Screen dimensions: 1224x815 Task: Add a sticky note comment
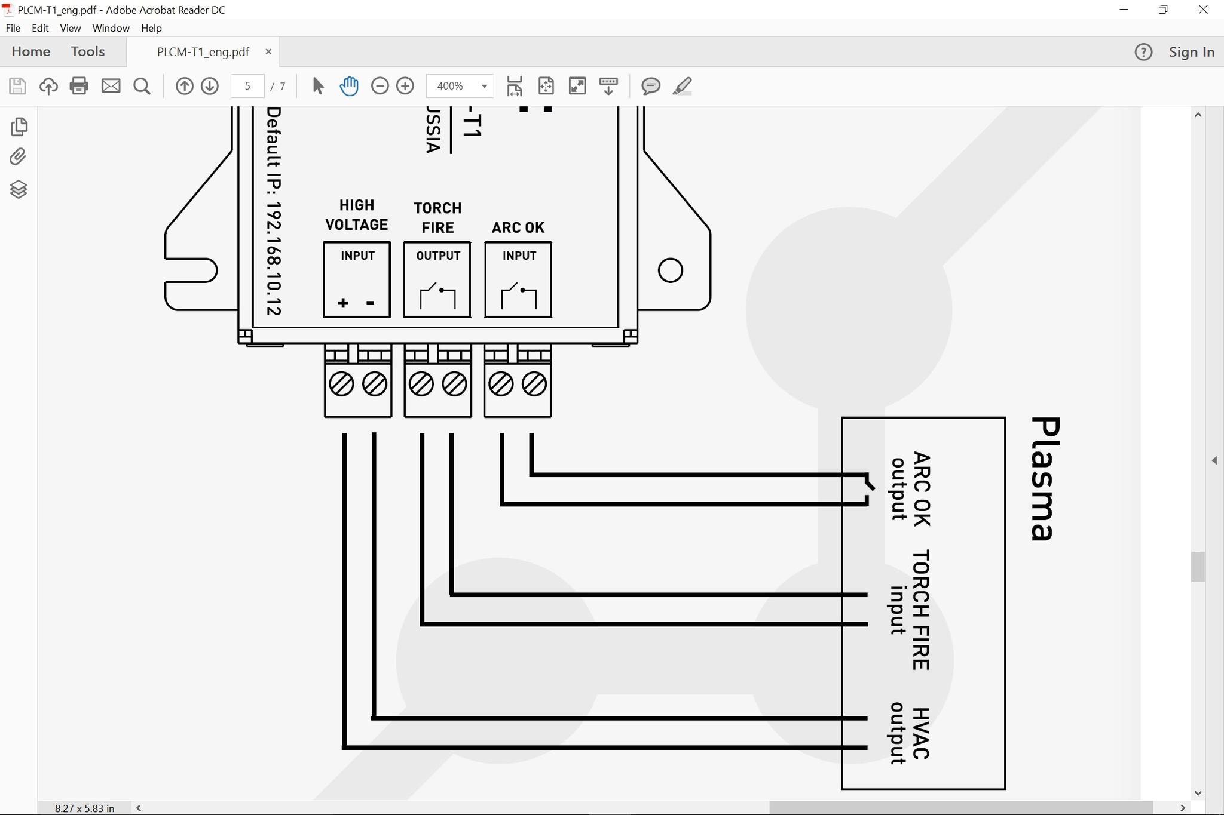[650, 86]
